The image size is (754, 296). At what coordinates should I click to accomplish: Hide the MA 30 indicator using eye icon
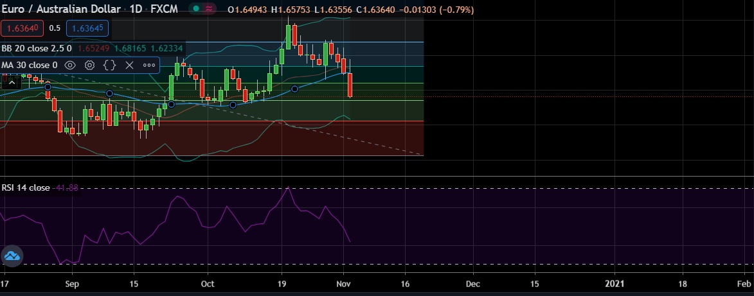(70, 65)
